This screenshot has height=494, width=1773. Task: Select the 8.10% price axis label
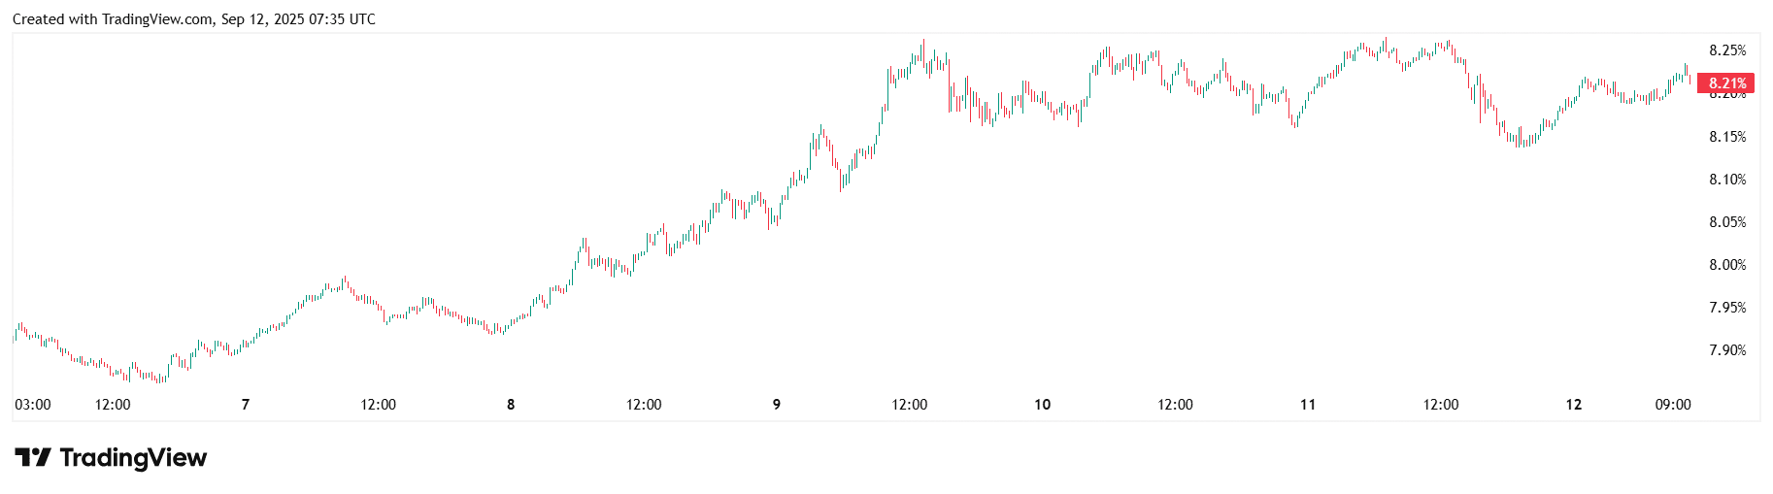click(1727, 180)
